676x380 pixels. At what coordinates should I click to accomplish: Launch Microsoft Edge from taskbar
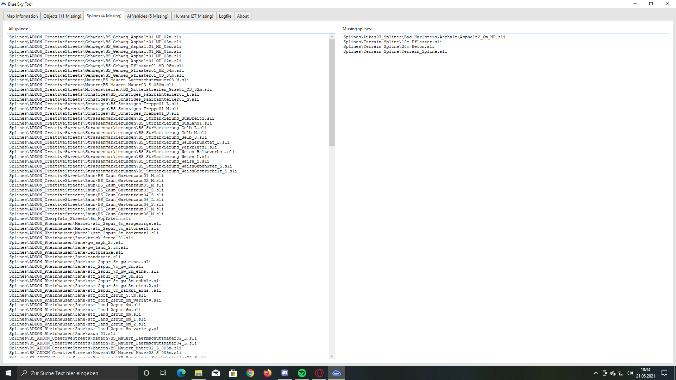(181, 373)
